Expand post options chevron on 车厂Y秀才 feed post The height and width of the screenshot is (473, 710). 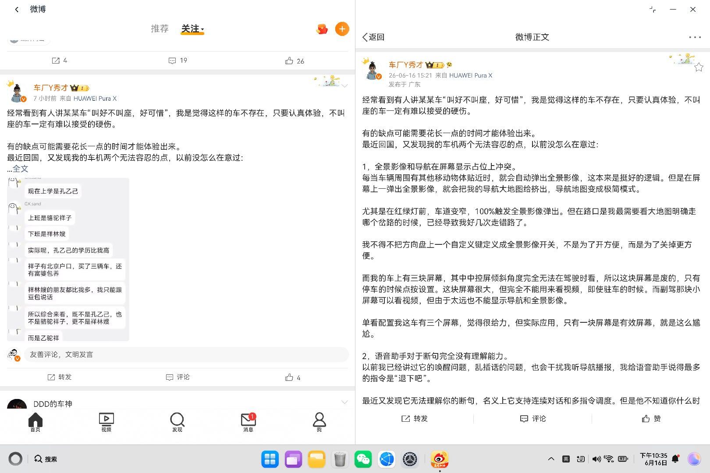click(x=345, y=86)
